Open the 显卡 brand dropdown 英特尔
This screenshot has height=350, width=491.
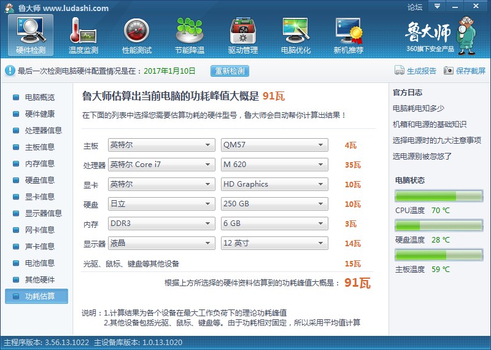pos(161,184)
